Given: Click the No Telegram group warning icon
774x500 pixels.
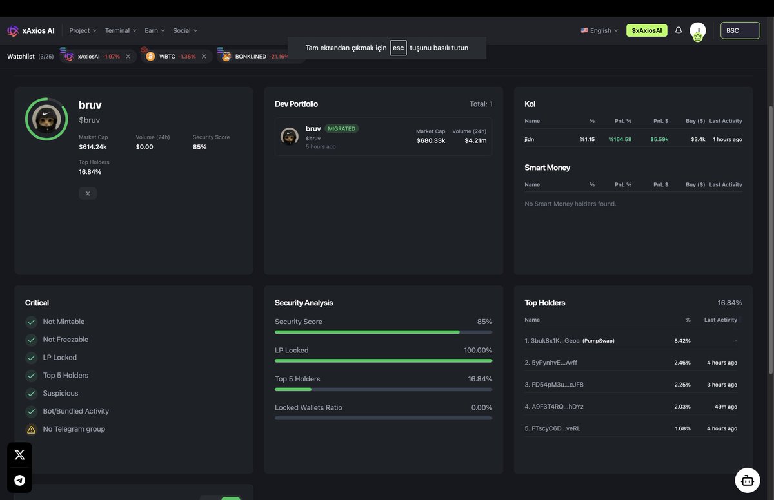Looking at the screenshot, I should pyautogui.click(x=31, y=429).
